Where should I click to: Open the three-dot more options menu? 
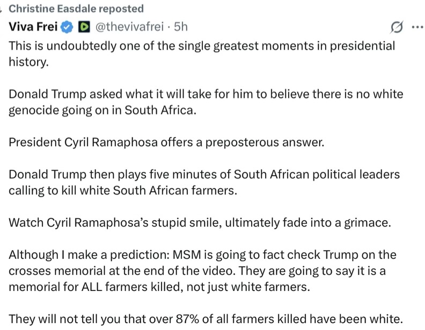tap(417, 27)
